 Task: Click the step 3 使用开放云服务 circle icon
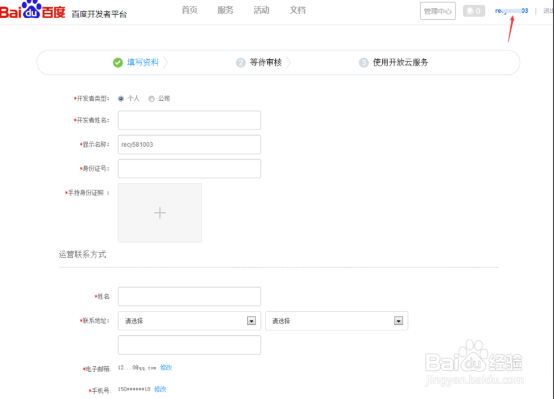coord(363,63)
